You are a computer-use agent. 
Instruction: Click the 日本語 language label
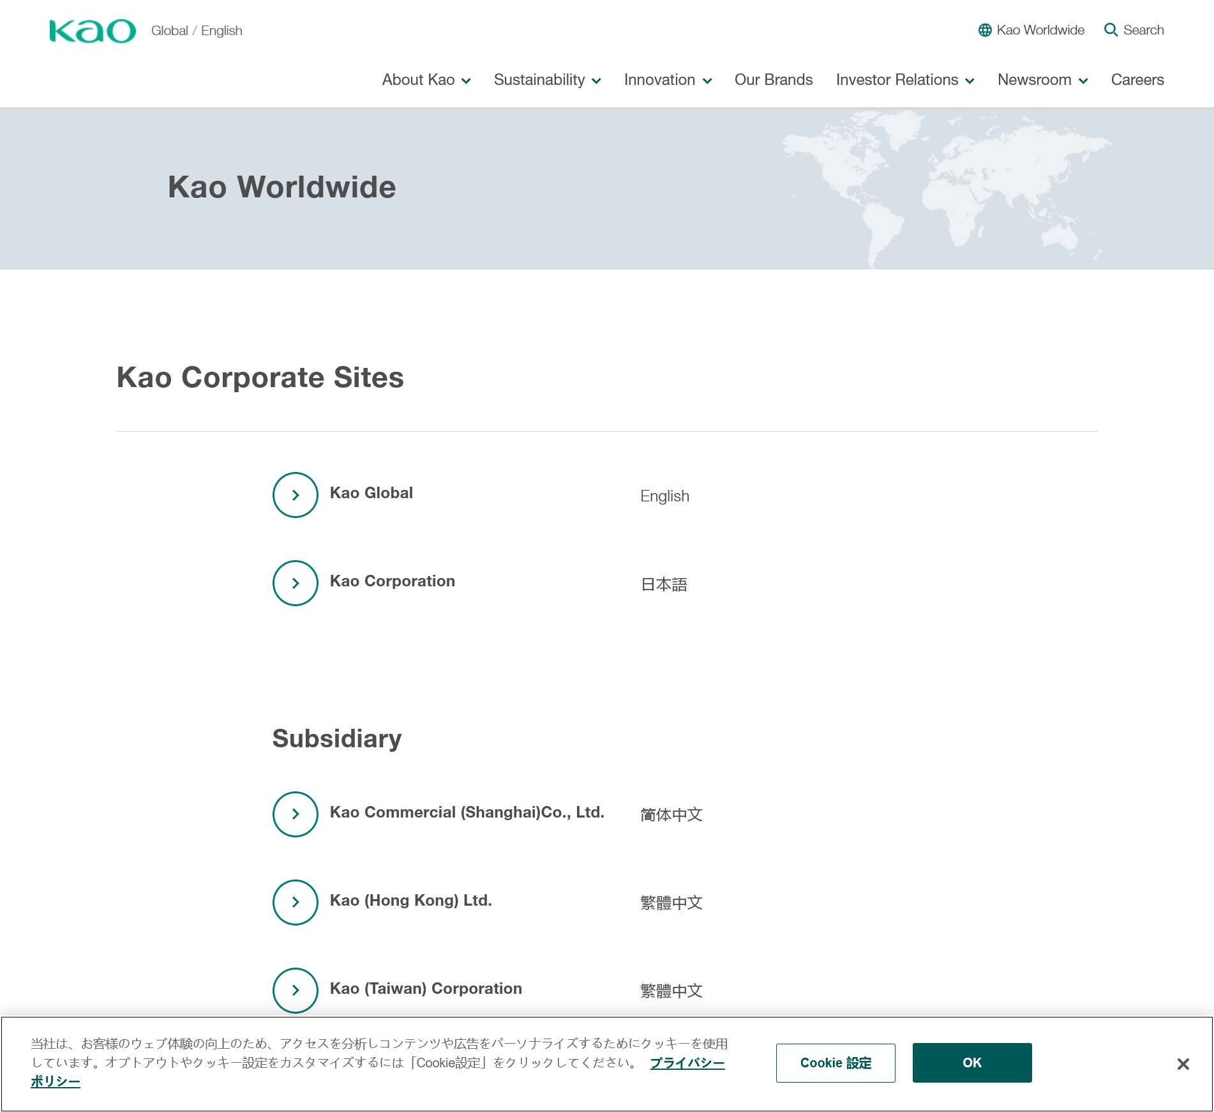(664, 584)
